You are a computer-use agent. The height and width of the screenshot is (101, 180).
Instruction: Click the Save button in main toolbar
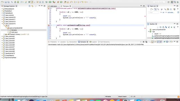click(6, 2)
